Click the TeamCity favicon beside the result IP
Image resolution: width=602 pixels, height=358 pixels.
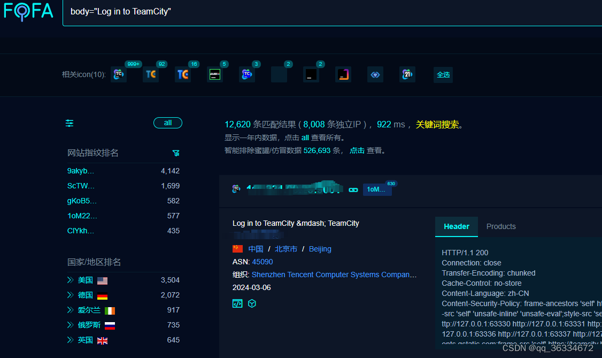[x=236, y=188]
